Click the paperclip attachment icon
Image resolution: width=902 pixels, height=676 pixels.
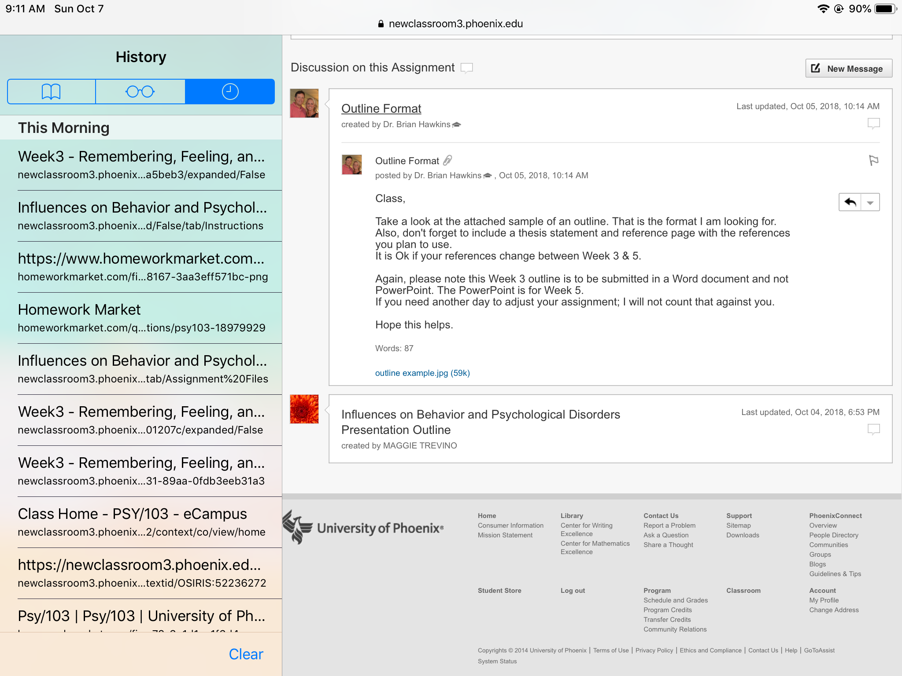coord(447,160)
